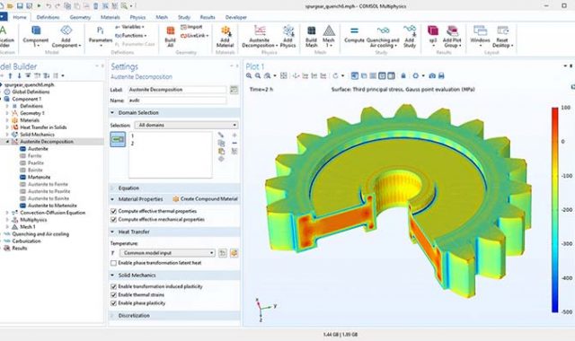Click zoom in icon in Plot toolbar
The height and width of the screenshot is (341, 575).
[249, 75]
